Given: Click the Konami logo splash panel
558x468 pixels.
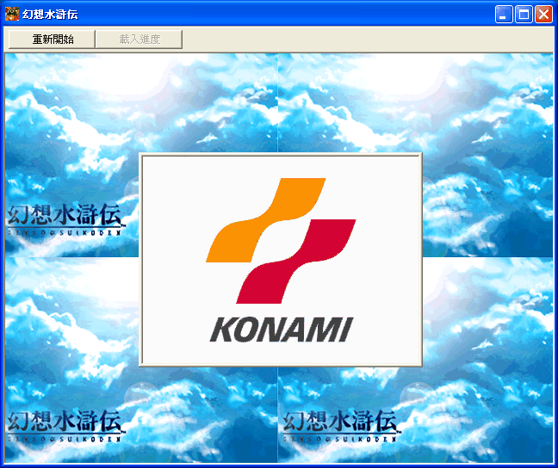Looking at the screenshot, I should click(281, 260).
